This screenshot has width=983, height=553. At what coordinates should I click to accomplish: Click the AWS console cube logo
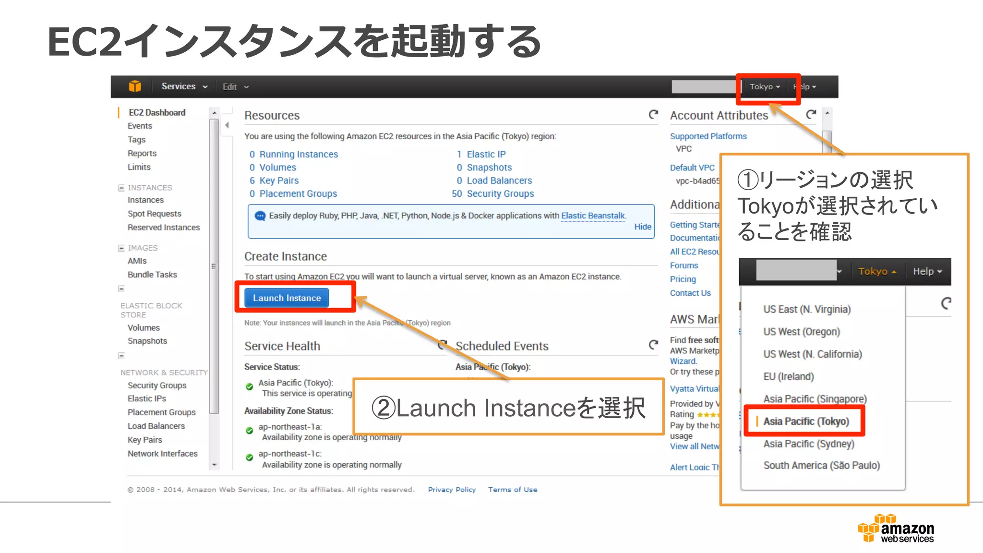tap(135, 86)
